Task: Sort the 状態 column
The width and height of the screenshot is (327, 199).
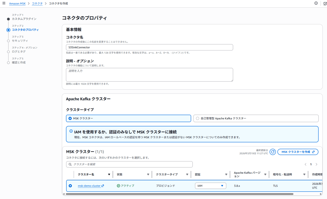Action: click(x=148, y=175)
